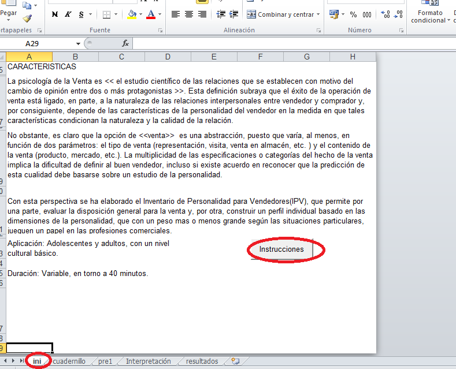Apply accounting number format icon

pyautogui.click(x=334, y=14)
